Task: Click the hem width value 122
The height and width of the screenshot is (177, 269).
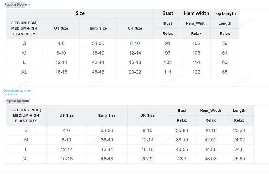Action: [x=196, y=72]
